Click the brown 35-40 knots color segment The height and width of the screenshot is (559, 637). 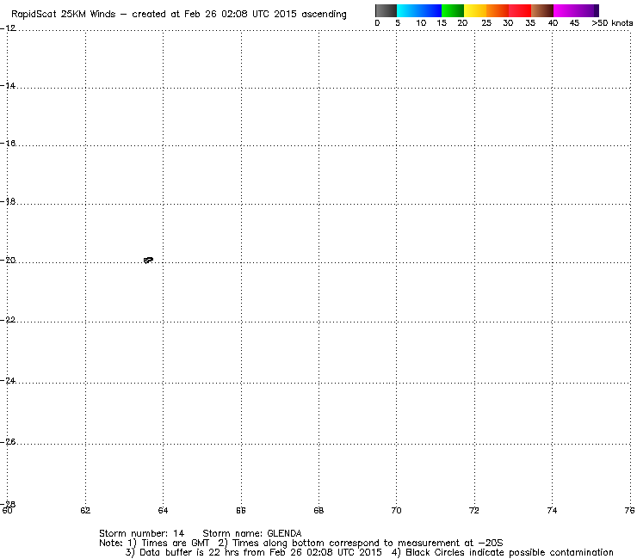pos(542,10)
